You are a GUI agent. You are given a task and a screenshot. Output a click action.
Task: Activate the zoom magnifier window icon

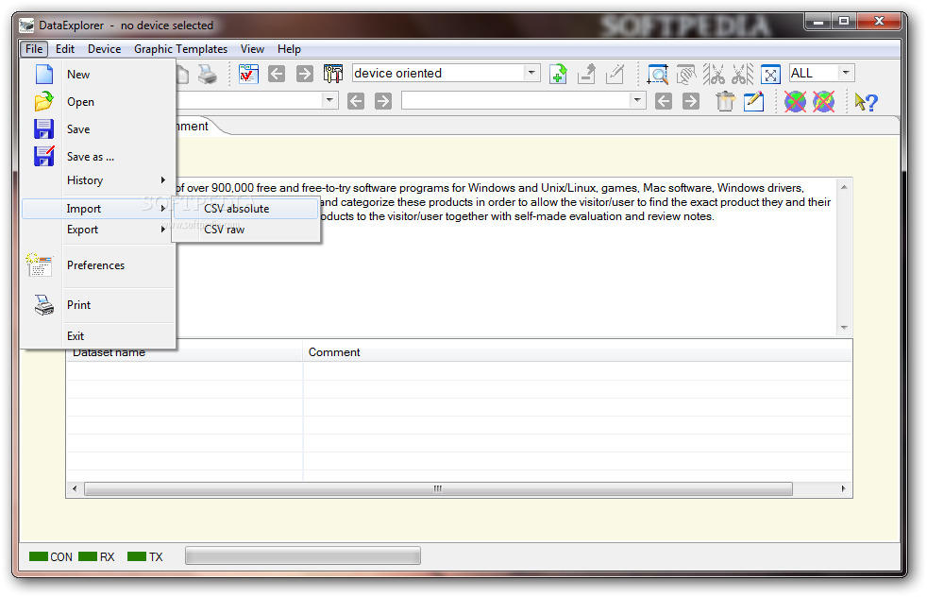tap(657, 74)
